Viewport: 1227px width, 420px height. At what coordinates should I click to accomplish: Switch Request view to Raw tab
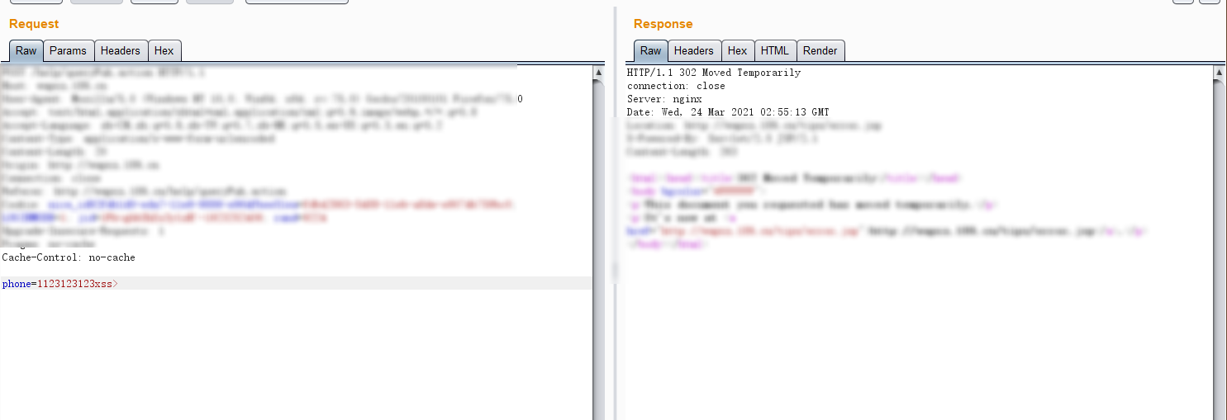(26, 51)
